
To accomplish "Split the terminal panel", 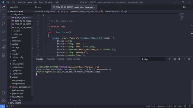I will pyautogui.click(x=175, y=59).
